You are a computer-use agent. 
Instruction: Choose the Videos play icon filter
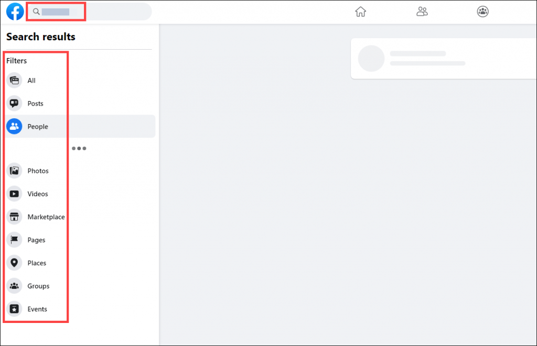(x=14, y=194)
